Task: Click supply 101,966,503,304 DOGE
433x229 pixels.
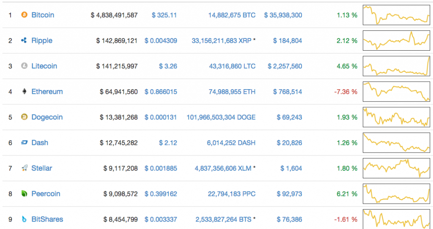Action: click(x=221, y=117)
